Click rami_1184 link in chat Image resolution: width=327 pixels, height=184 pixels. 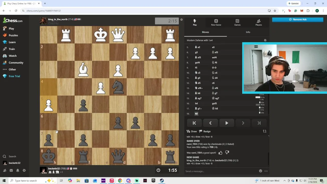(x=192, y=144)
